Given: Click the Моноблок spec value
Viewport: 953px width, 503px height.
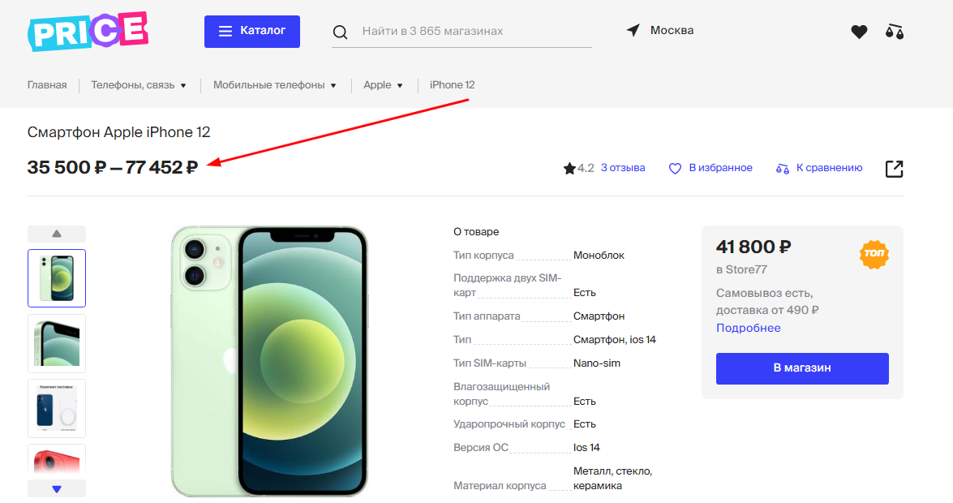Looking at the screenshot, I should point(599,256).
